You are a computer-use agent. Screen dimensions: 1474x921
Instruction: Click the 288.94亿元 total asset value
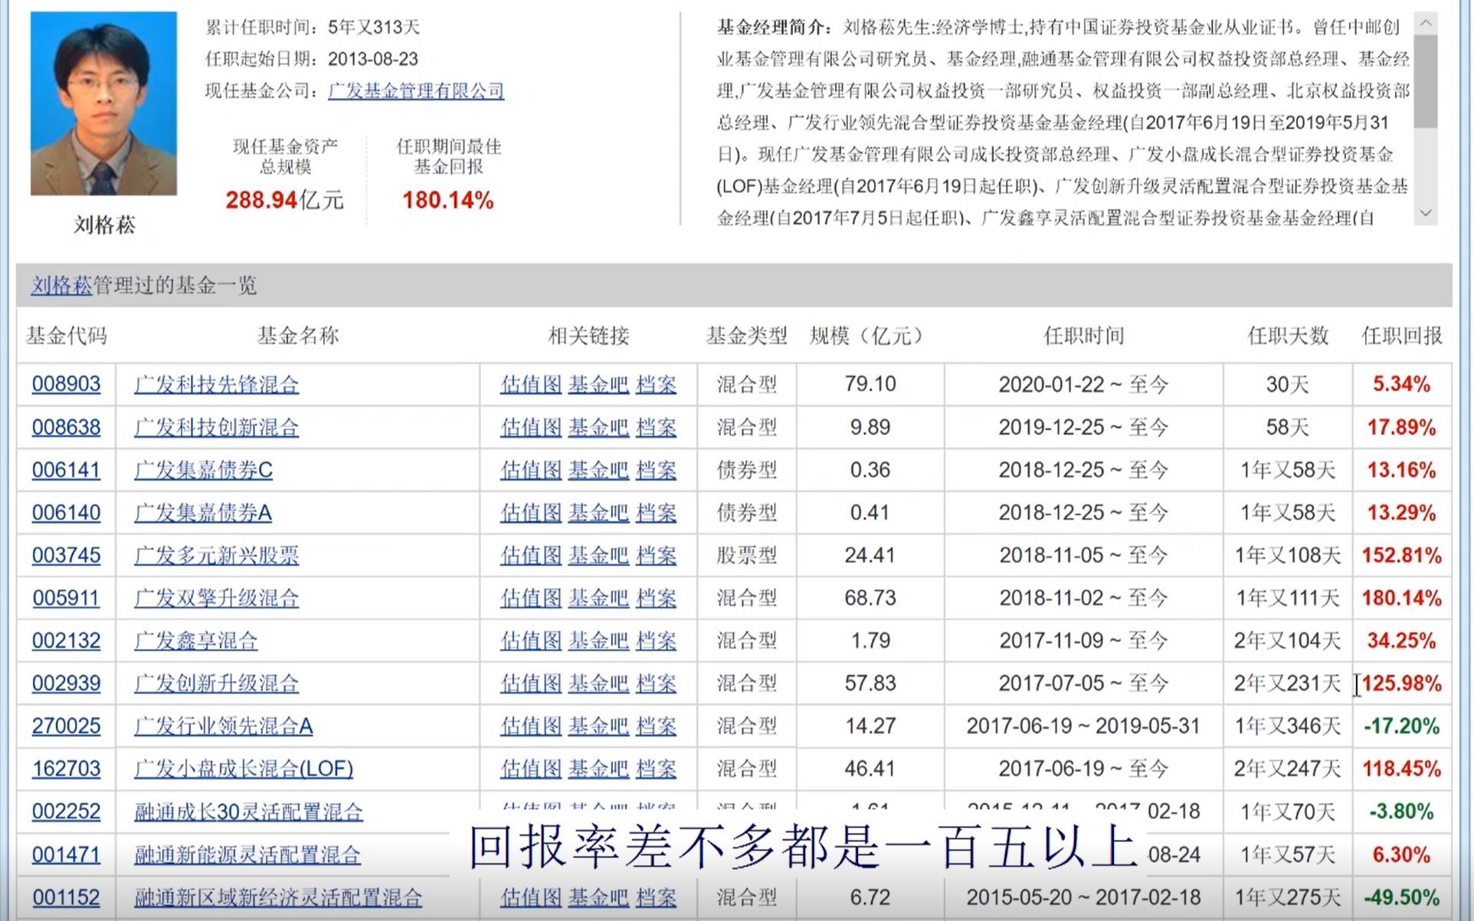[284, 201]
